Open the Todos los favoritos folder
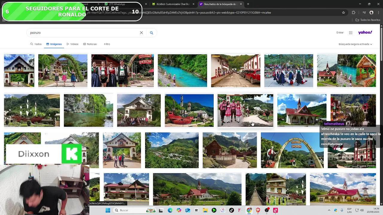 point(368,20)
